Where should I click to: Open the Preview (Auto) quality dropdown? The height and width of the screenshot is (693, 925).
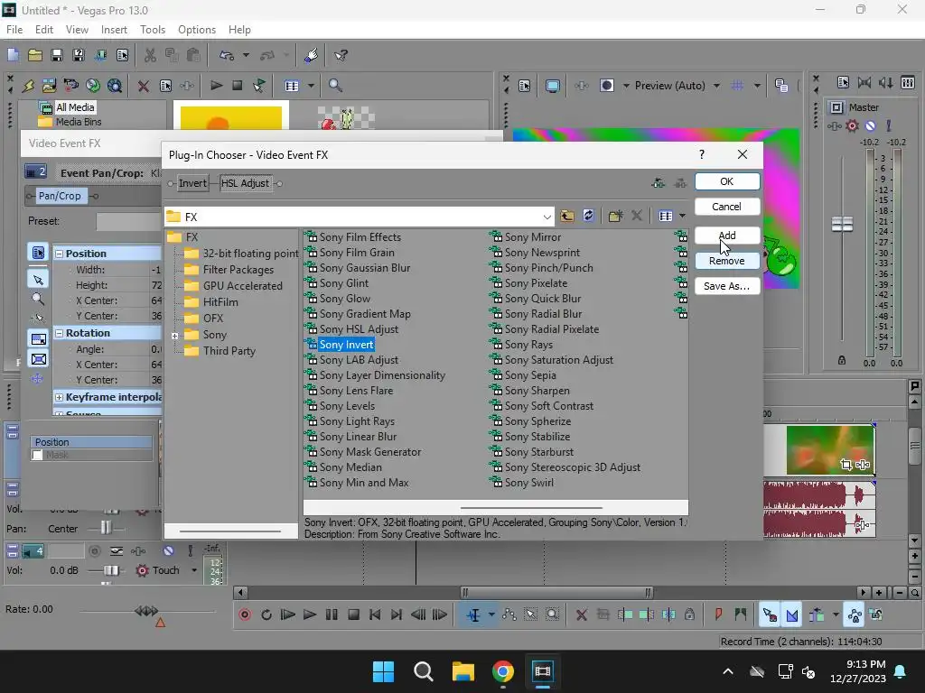[716, 86]
